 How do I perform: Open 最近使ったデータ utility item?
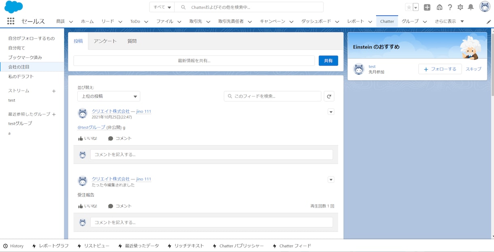click(138, 246)
